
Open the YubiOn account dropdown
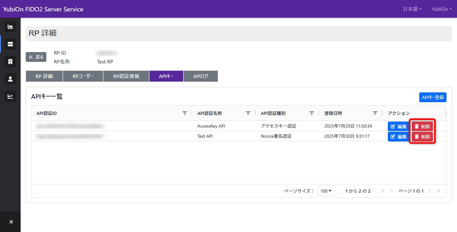point(442,9)
